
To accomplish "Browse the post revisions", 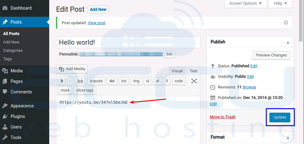I will (249, 87).
